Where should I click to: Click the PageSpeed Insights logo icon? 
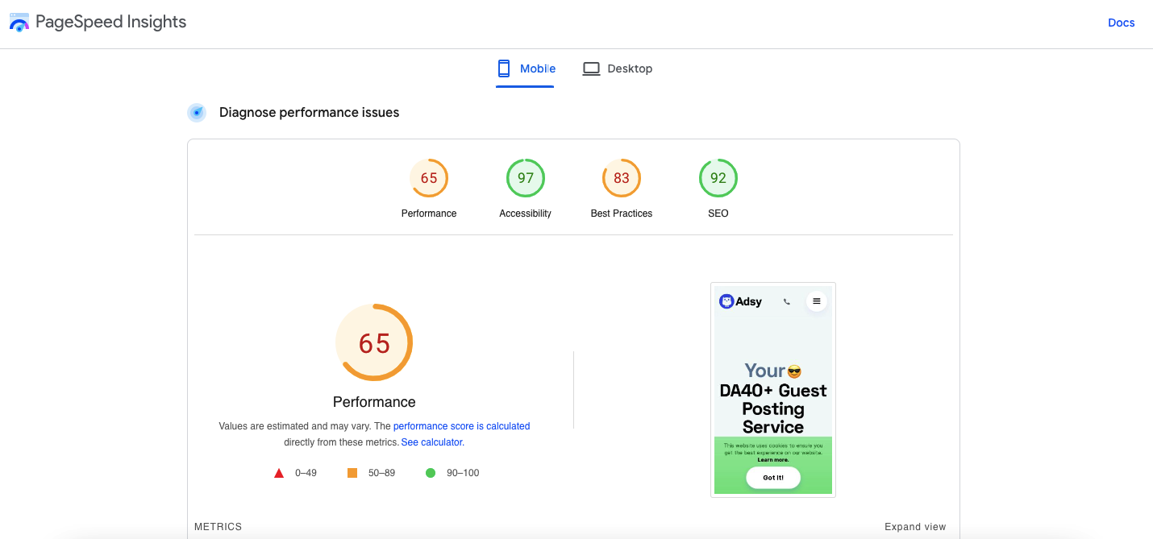pyautogui.click(x=19, y=23)
